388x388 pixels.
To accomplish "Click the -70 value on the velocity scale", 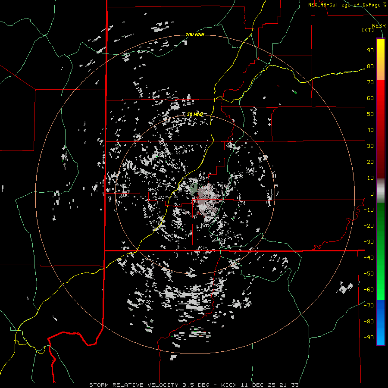I will point(369,306).
